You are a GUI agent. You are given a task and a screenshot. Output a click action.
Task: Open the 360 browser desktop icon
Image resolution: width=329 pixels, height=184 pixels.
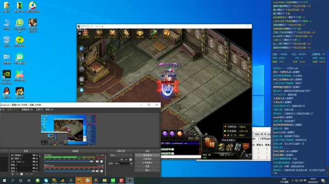[x=20, y=25]
